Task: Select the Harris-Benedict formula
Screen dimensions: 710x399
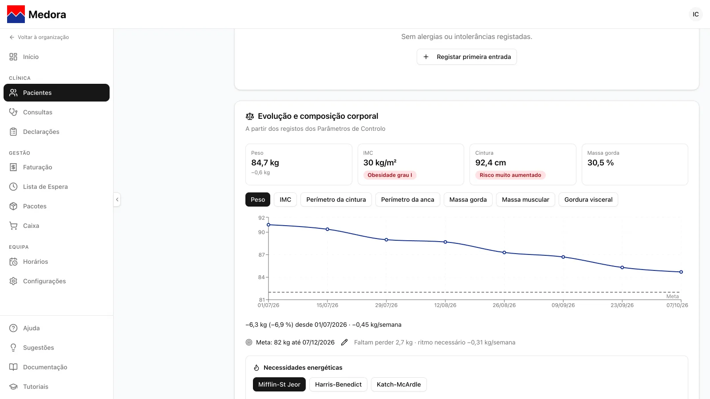Action: [x=339, y=384]
